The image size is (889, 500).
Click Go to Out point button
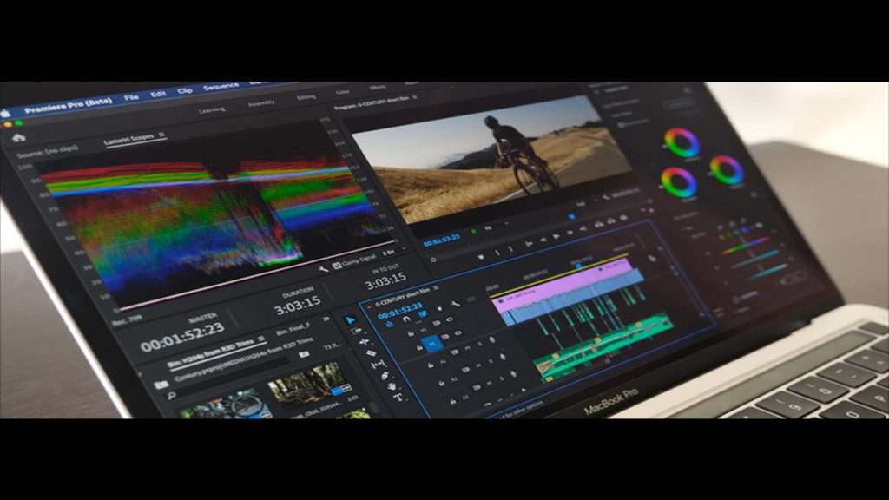[583, 228]
